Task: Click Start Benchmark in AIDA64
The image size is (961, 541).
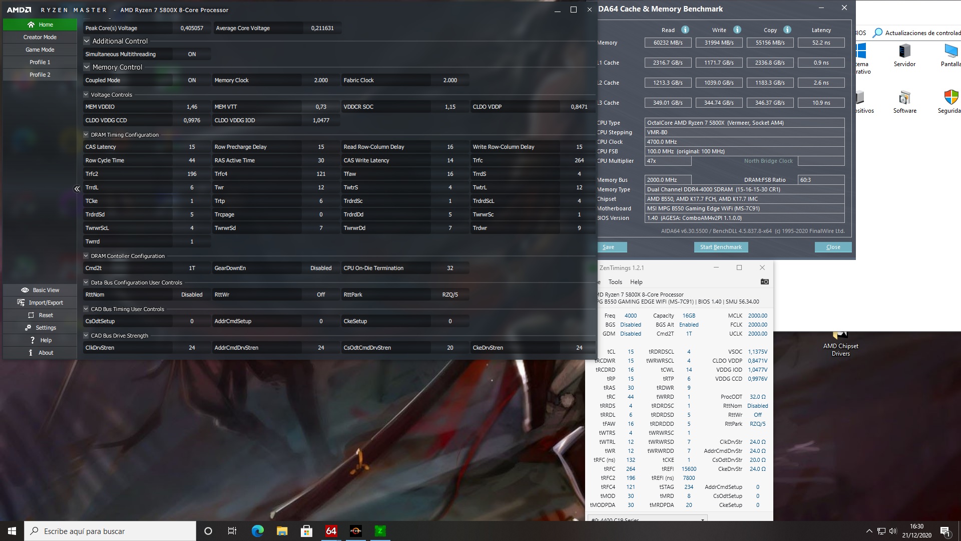Action: tap(721, 247)
